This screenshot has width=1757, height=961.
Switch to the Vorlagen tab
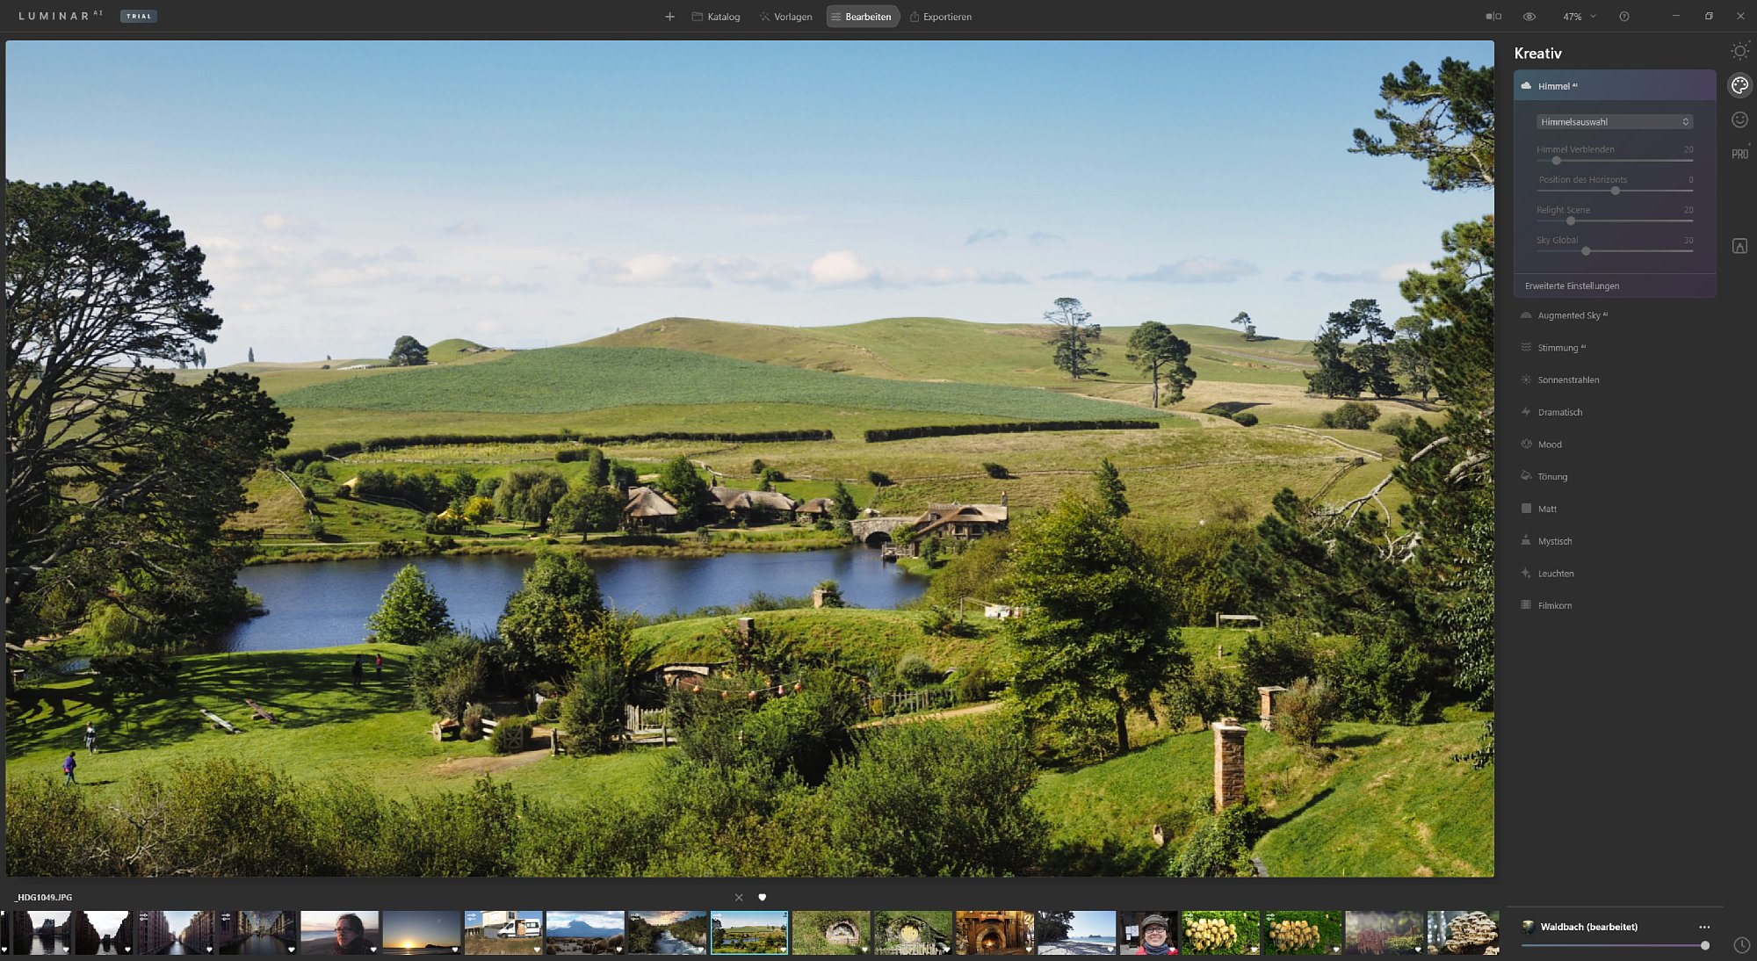tap(785, 17)
